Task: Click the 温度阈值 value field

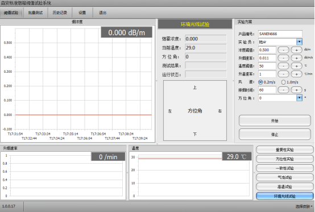Action: click(x=267, y=66)
